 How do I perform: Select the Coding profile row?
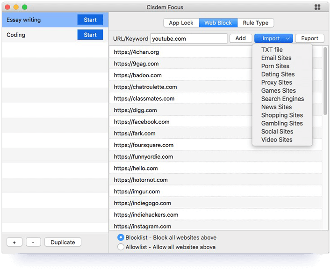[55, 35]
